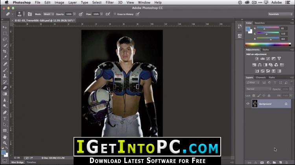
Task: Open the Mini Bridge panel
Action: tap(17, 162)
